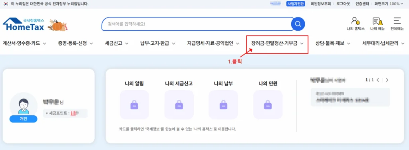Expand 세무대리·납세관리 menu
The image size is (409, 150).
tap(384, 43)
